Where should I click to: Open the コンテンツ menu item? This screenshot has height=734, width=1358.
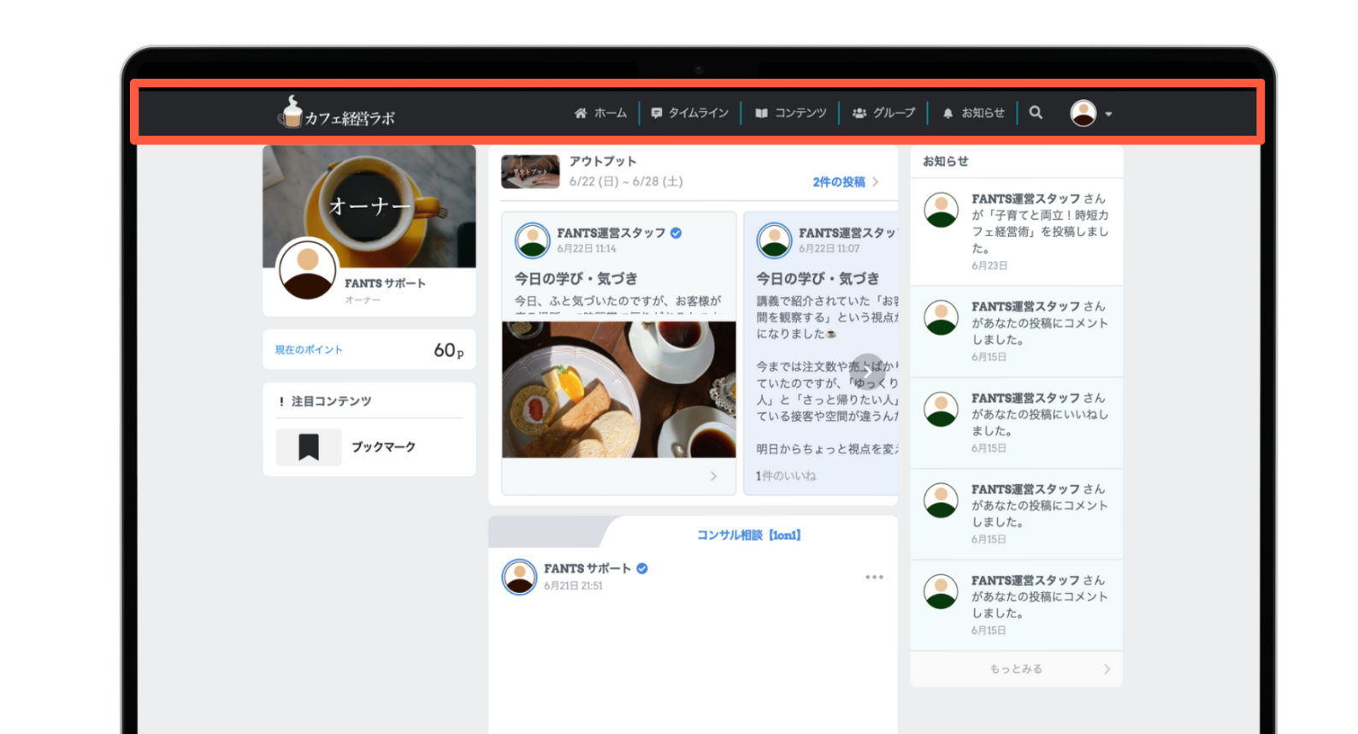[x=791, y=113]
